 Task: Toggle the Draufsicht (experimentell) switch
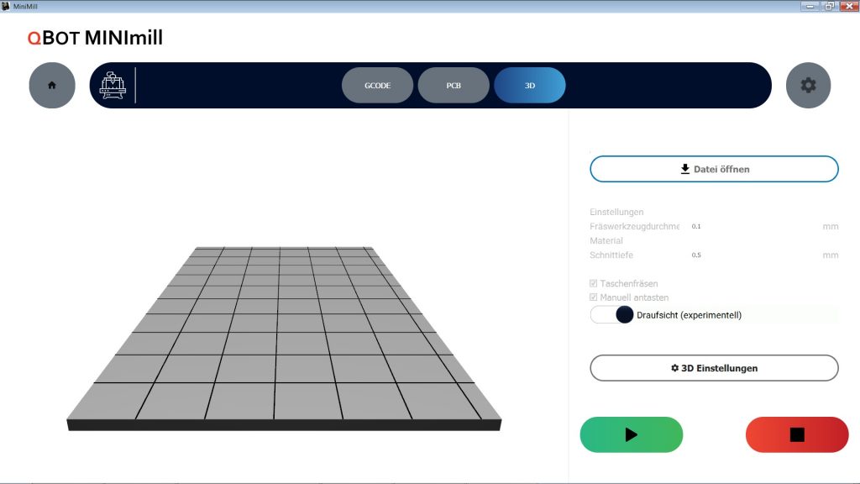(611, 315)
